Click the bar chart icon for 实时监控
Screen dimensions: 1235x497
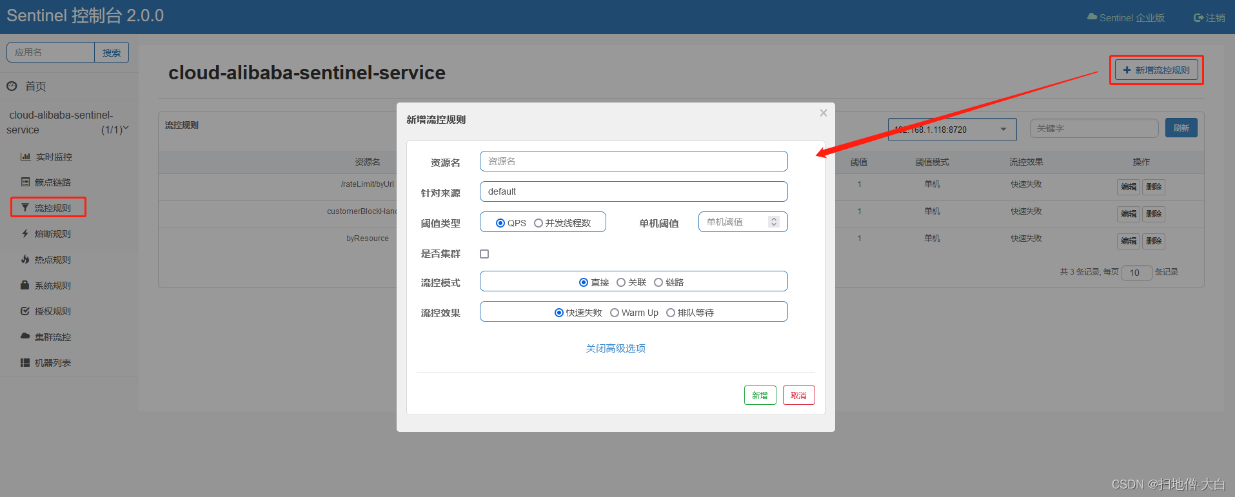point(25,157)
